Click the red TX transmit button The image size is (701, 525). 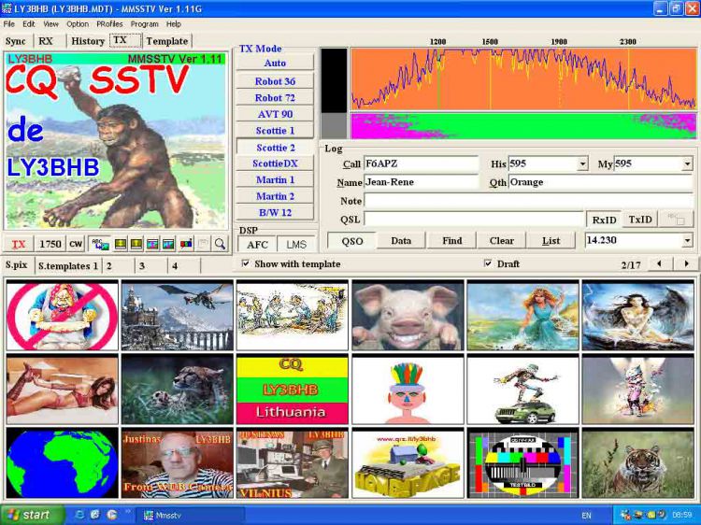click(19, 244)
